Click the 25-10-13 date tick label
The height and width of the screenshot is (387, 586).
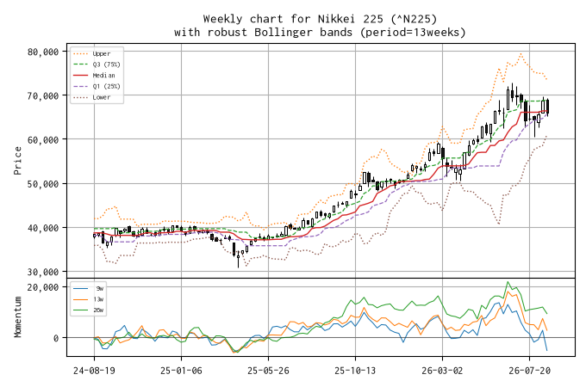355,371
